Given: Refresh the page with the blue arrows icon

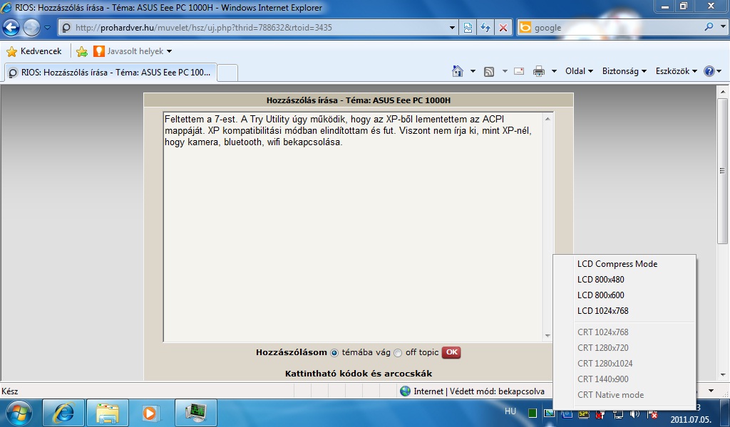Looking at the screenshot, I should [485, 28].
